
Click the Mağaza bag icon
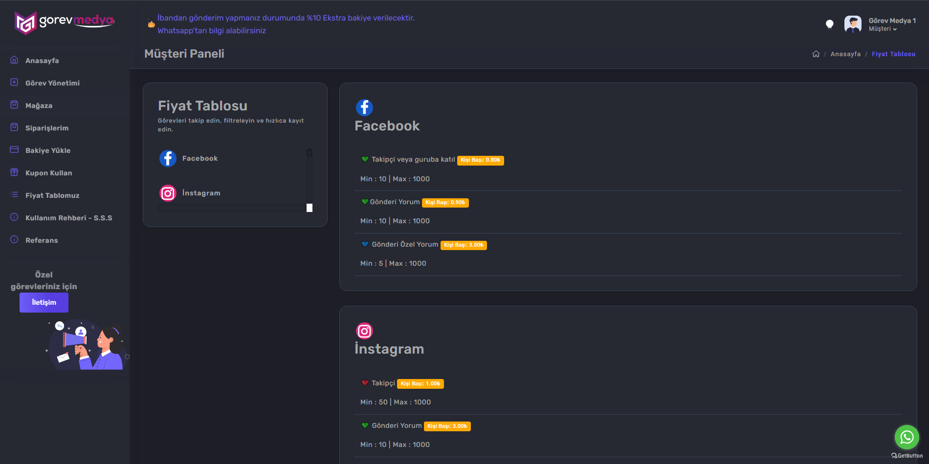point(14,105)
